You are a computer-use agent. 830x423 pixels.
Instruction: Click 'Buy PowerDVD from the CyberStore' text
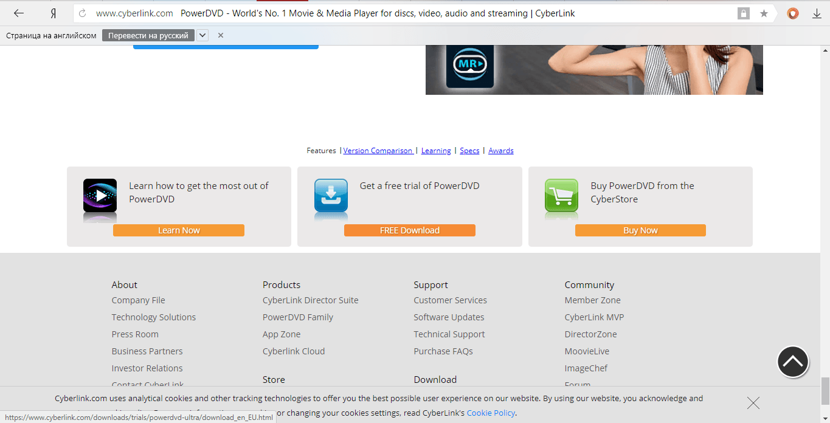643,193
